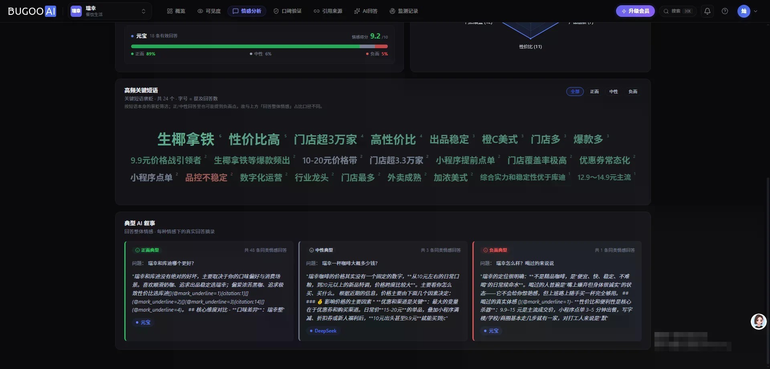Click the 负面典型 label icon
The width and height of the screenshot is (770, 369).
(x=486, y=250)
